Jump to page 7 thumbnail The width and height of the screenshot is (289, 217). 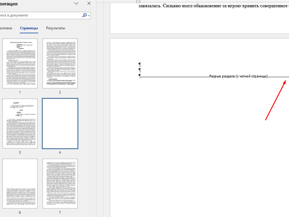(60, 183)
